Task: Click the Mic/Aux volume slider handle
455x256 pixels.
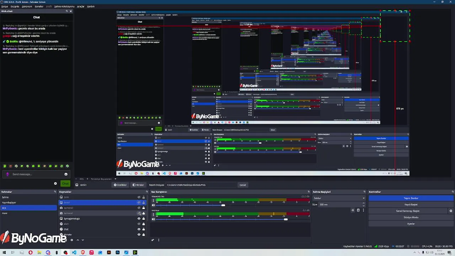Action: click(x=285, y=219)
